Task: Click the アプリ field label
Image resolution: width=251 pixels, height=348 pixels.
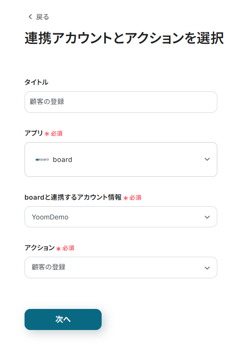Action: (34, 133)
